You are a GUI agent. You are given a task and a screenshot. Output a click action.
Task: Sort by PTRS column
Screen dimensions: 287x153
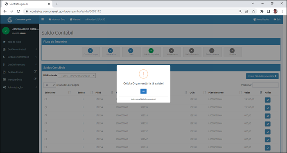104,93
